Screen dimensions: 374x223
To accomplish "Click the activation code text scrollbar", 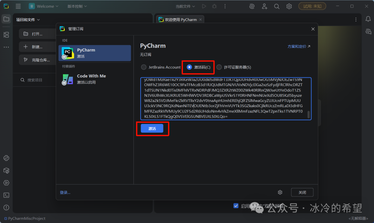I will pos(309,115).
